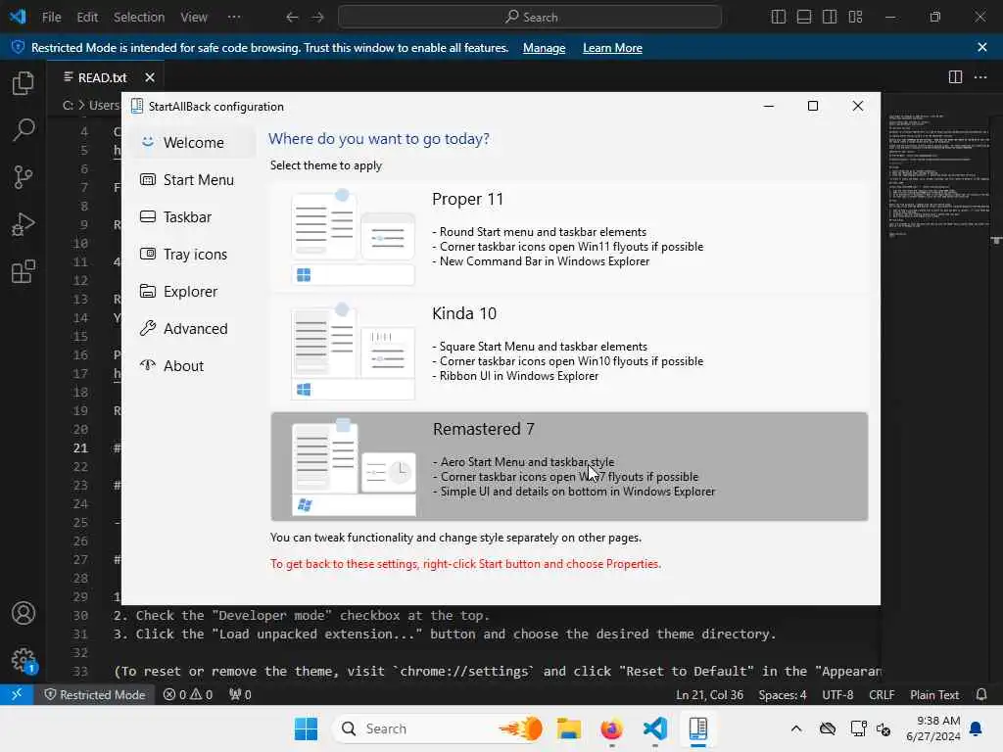Image resolution: width=1003 pixels, height=752 pixels.
Task: Maximize the StartAllBack configuration window
Action: point(813,106)
